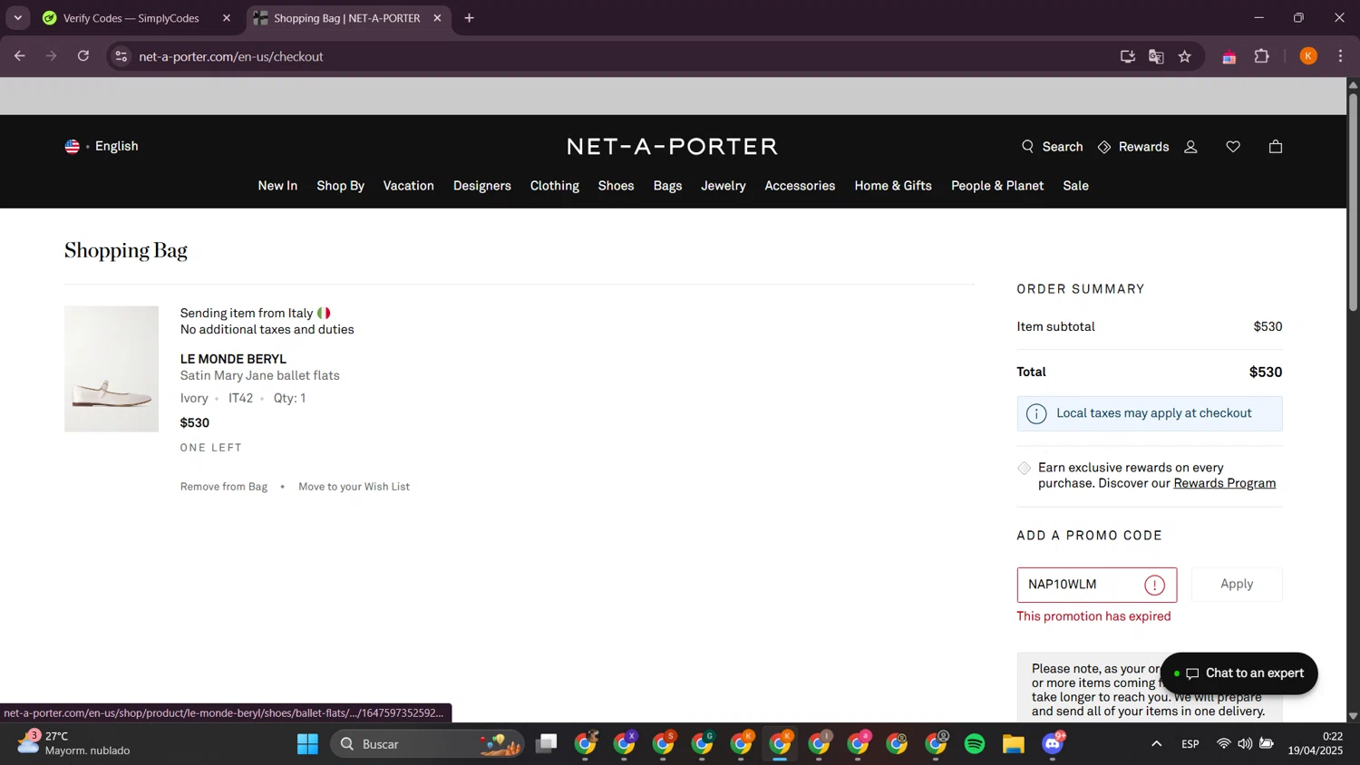Image resolution: width=1360 pixels, height=765 pixels.
Task: Open the Shoes menu
Action: pyautogui.click(x=616, y=186)
